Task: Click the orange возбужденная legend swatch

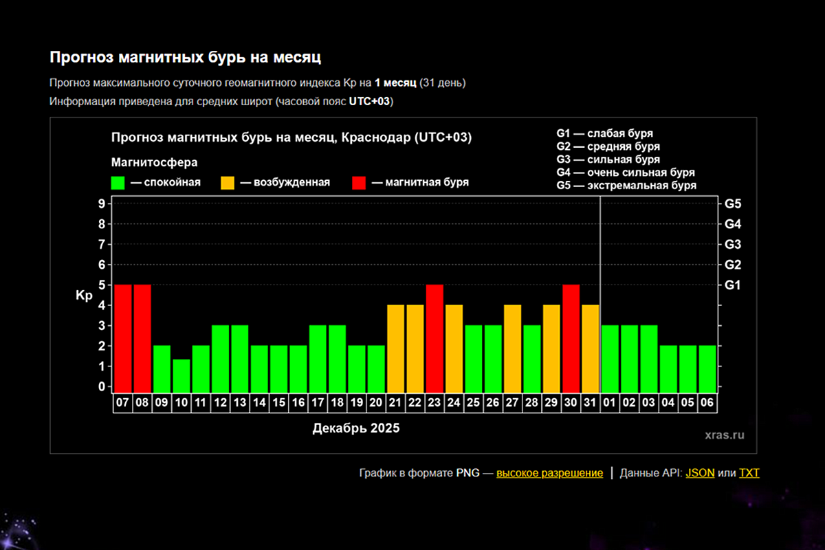Action: [x=227, y=183]
